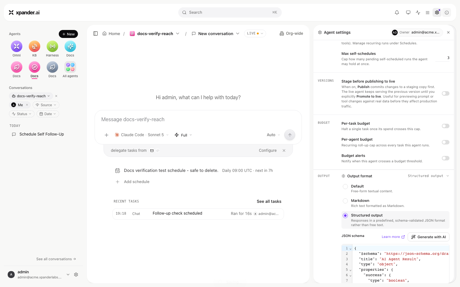
Task: Open the LIVE version dropdown
Action: pyautogui.click(x=255, y=33)
